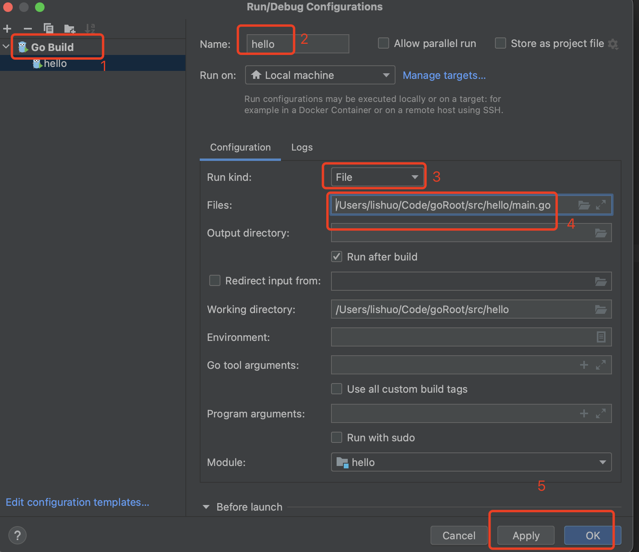This screenshot has width=639, height=552.
Task: Enable Redirect input from
Action: (x=215, y=280)
